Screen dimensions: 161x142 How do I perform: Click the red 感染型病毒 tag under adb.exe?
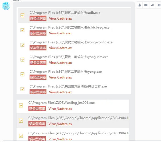(x=38, y=18)
